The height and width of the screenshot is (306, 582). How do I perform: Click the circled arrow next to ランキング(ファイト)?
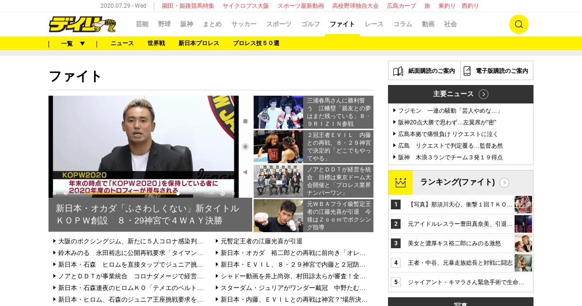pyautogui.click(x=504, y=183)
